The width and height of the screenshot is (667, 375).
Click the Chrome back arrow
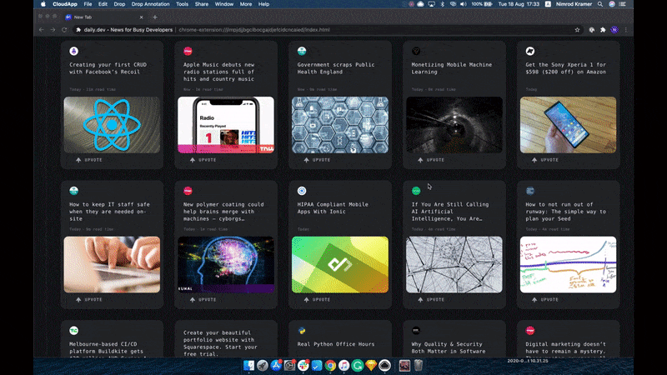coord(41,30)
